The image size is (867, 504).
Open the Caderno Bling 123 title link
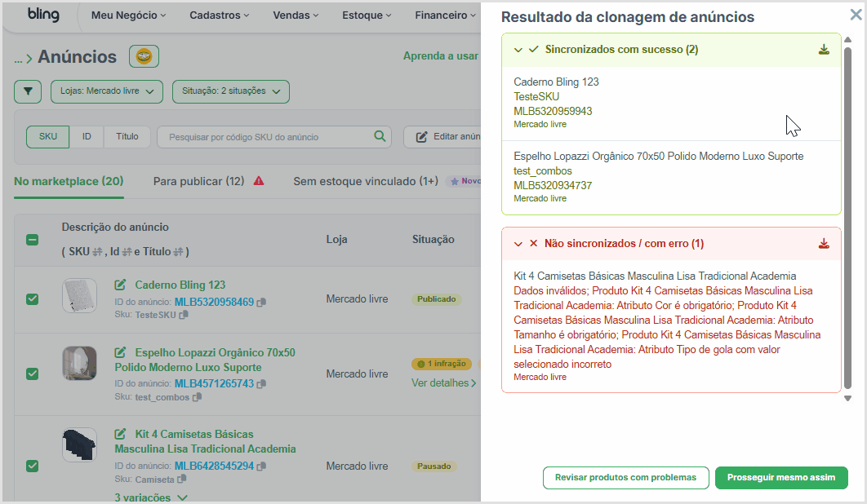coord(180,285)
